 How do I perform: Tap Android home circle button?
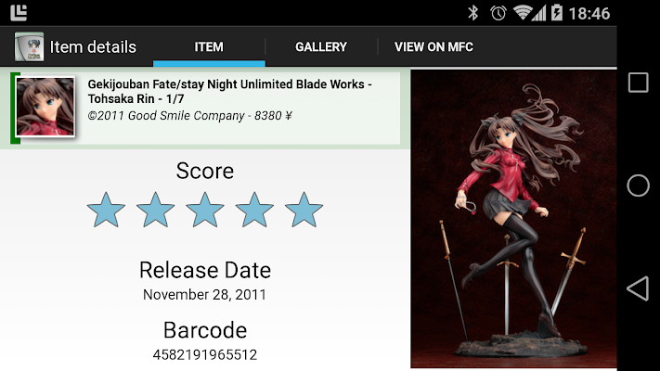(638, 185)
